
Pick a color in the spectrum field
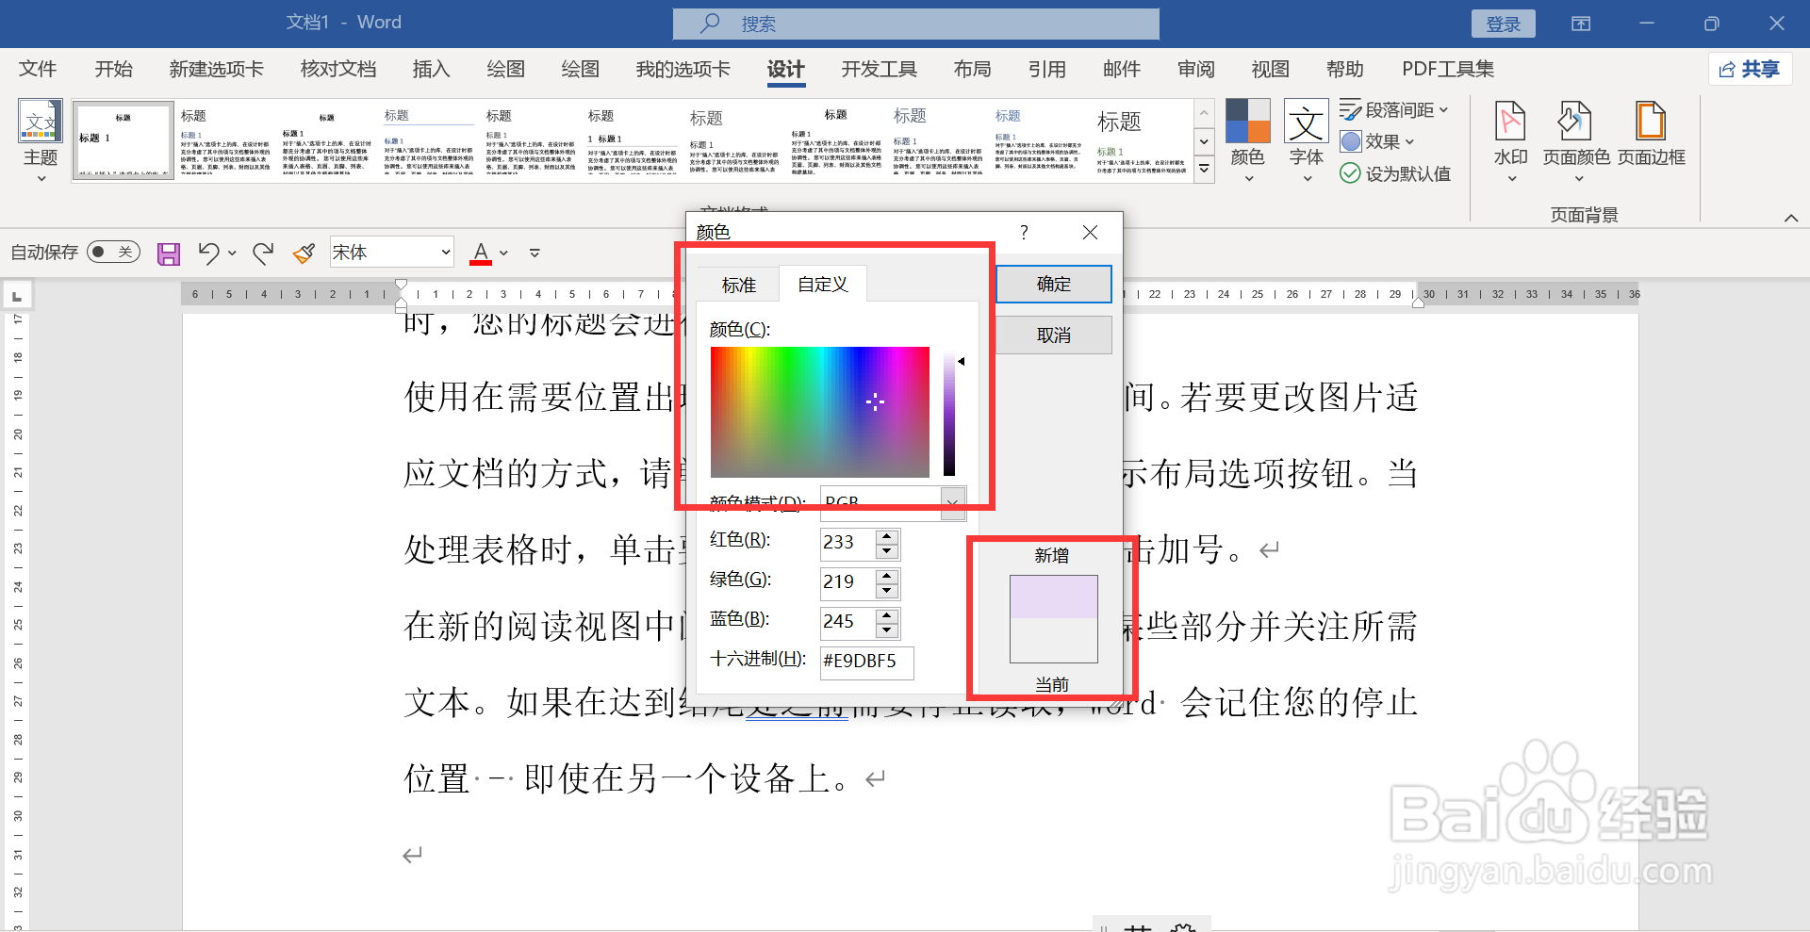[x=819, y=412]
